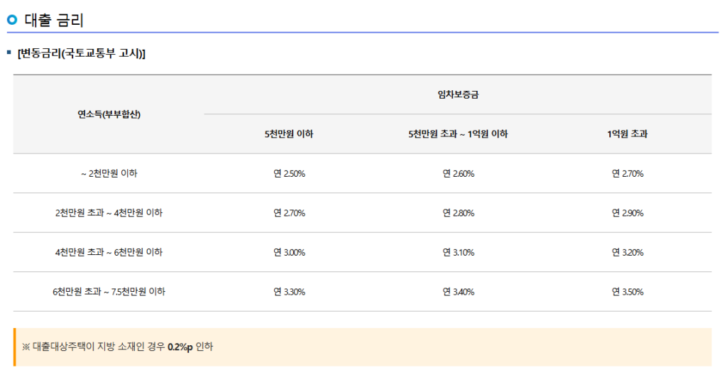Image resolution: width=727 pixels, height=370 pixels.
Task: Select the 5천만원 초과 ~ 1억원 이하 header
Action: pyautogui.click(x=458, y=134)
